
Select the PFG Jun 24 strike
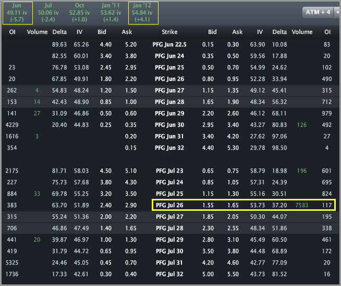pos(169,56)
